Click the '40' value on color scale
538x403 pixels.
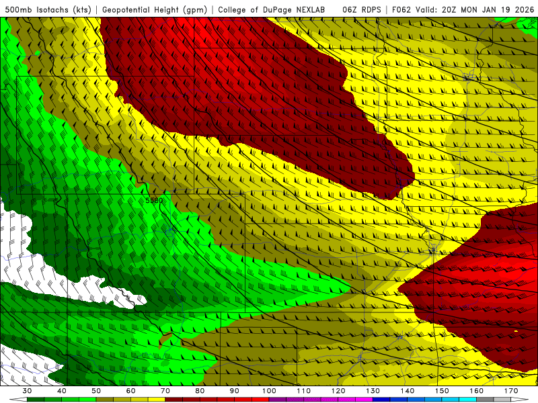(62, 391)
